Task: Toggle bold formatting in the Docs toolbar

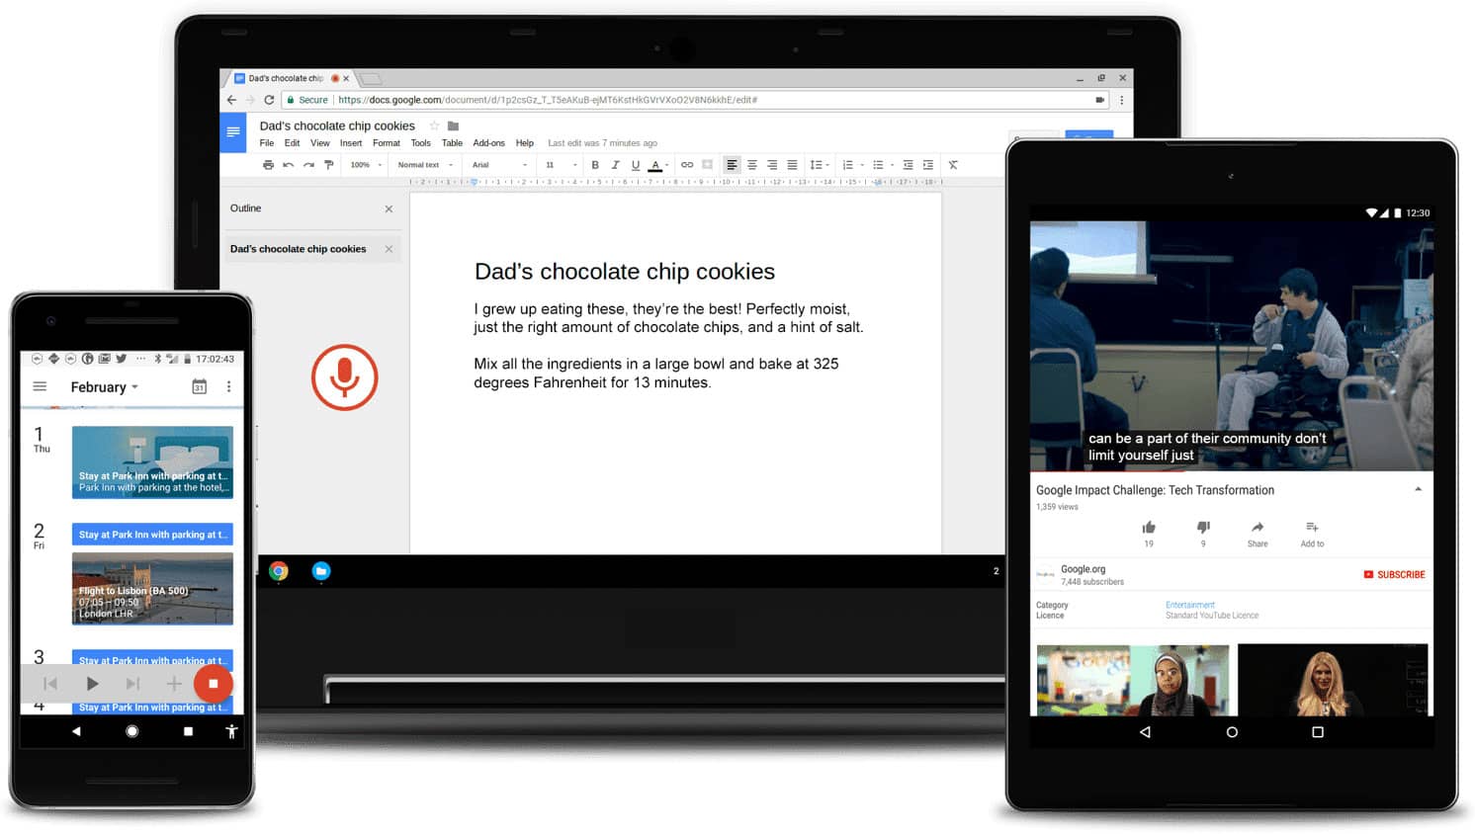Action: (595, 165)
